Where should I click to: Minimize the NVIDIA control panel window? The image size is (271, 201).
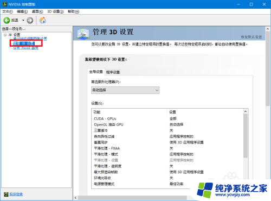tap(238, 4)
